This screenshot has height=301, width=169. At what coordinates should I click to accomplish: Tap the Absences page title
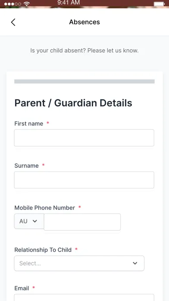(x=84, y=22)
